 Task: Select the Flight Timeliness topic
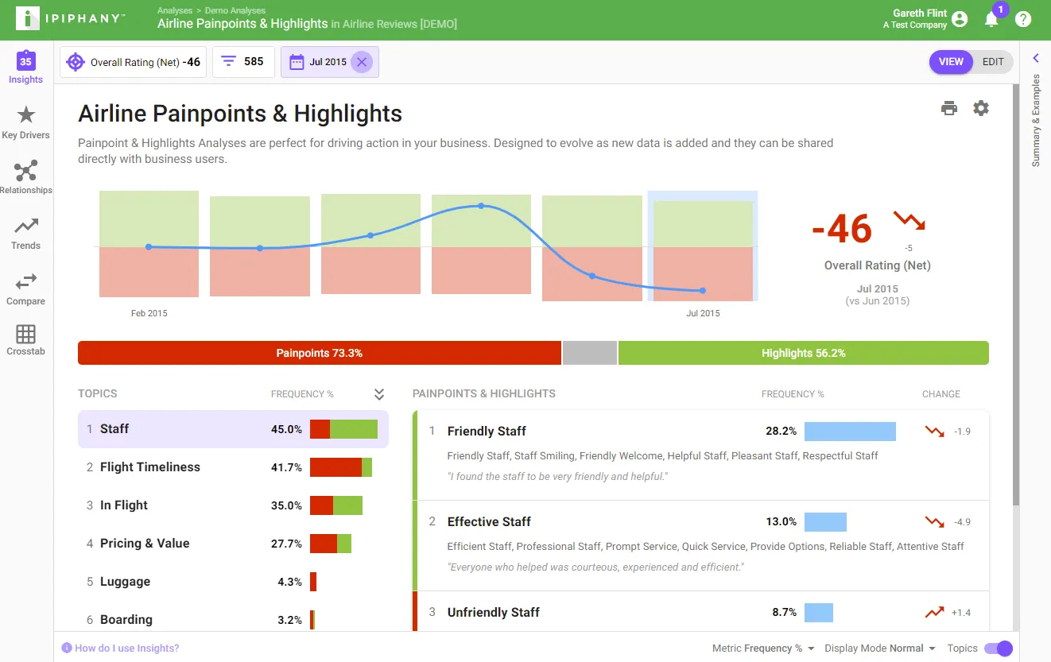tap(233, 467)
